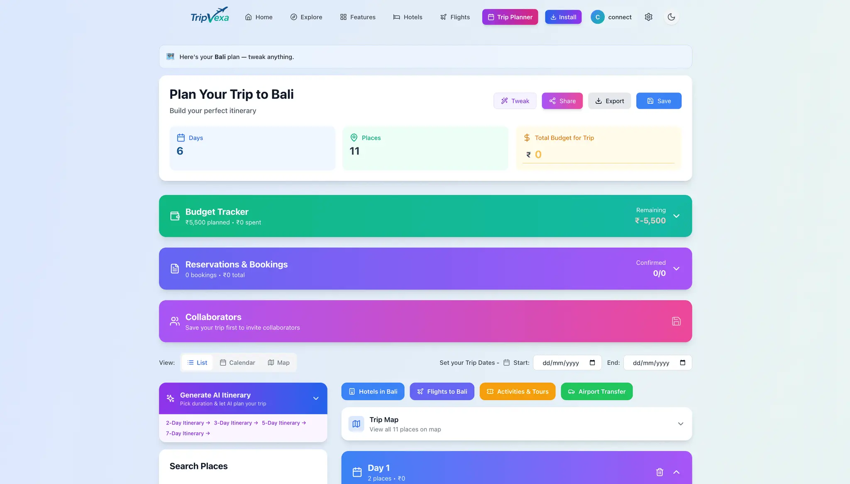
Task: Share the Bali trip
Action: (x=562, y=101)
